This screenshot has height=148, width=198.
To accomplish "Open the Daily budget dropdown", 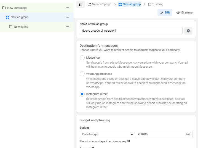I will click(108, 135).
